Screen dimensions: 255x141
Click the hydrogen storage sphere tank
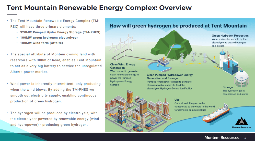pyautogui.click(x=242, y=79)
